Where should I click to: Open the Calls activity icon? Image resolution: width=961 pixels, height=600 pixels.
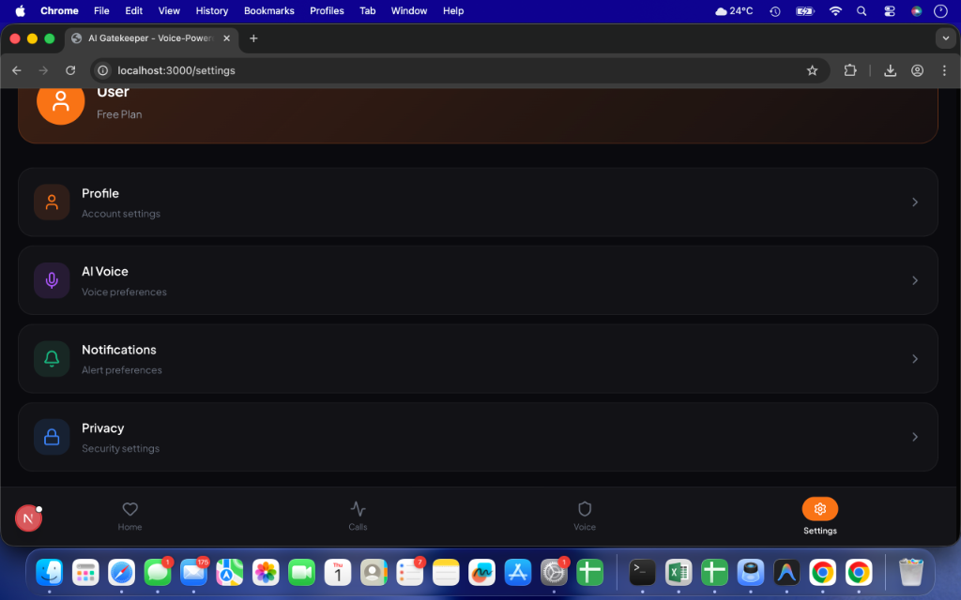(358, 509)
